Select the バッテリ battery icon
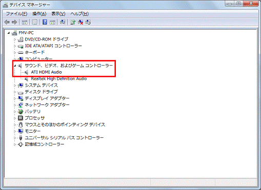The width and height of the screenshot is (261, 190). [x=21, y=112]
